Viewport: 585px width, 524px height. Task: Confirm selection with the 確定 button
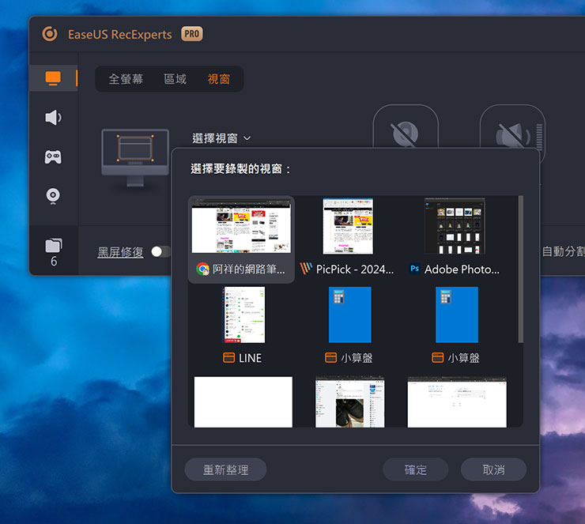(x=416, y=469)
